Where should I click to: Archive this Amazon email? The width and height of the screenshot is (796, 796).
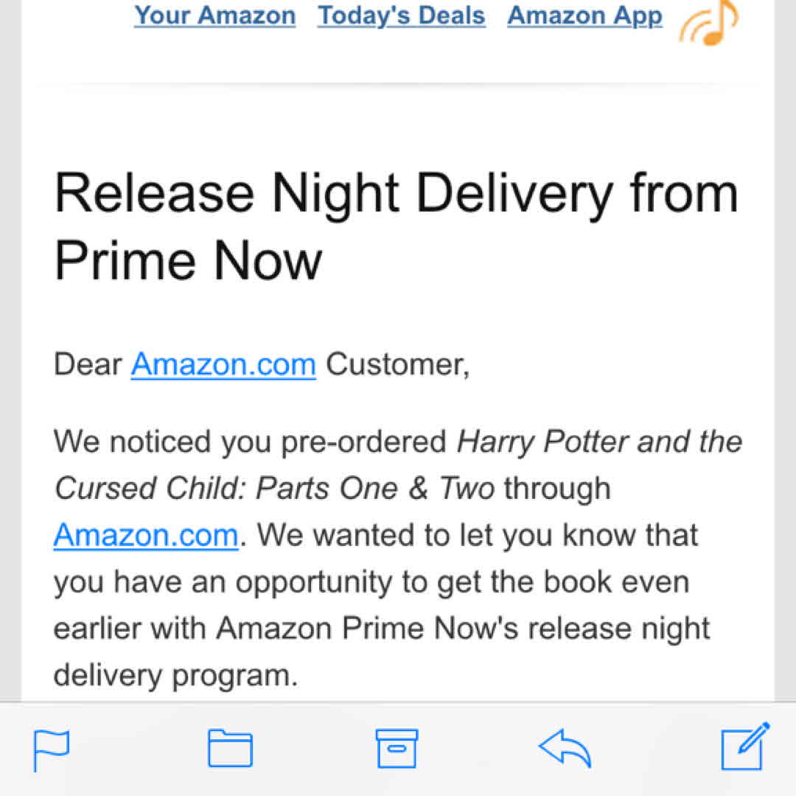click(x=397, y=749)
